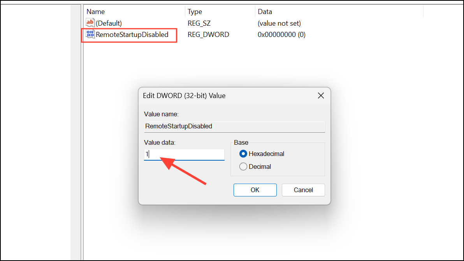Confirm the value change with OK
Viewport: 464px width, 261px height.
[255, 190]
